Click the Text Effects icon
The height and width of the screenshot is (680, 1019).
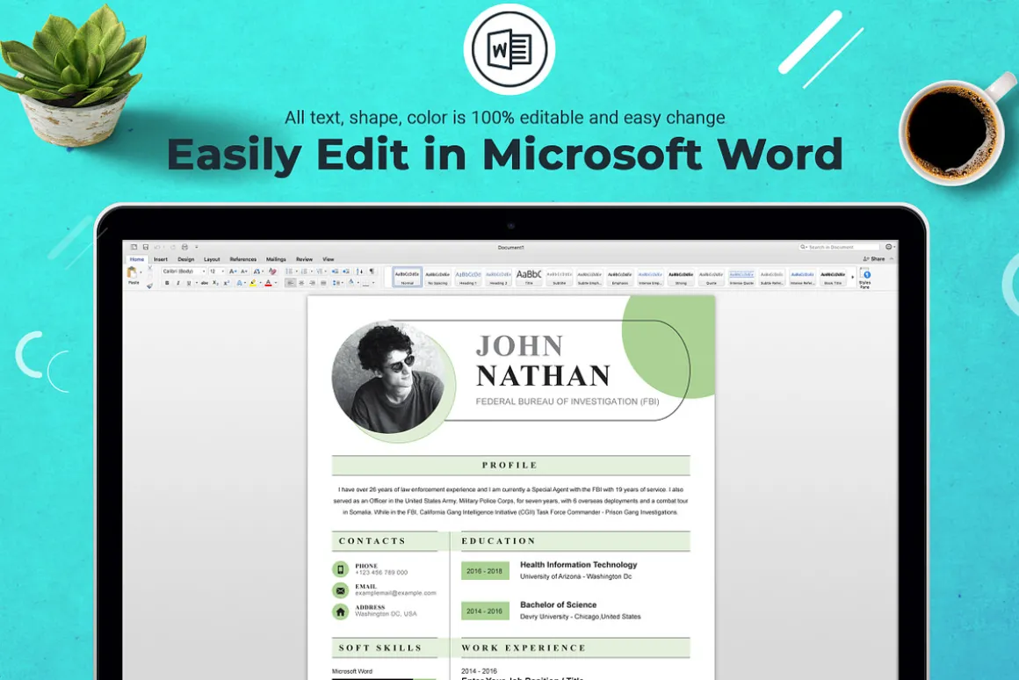coord(239,283)
